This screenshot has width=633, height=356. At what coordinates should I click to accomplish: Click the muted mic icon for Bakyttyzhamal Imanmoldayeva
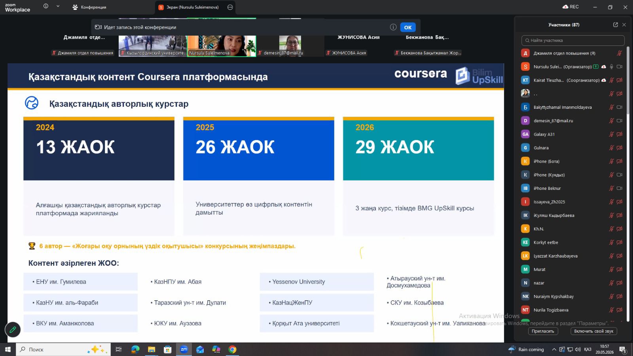click(x=612, y=107)
